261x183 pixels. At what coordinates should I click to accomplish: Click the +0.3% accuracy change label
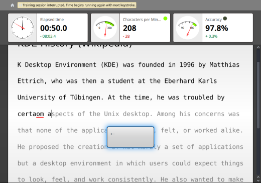211,36
